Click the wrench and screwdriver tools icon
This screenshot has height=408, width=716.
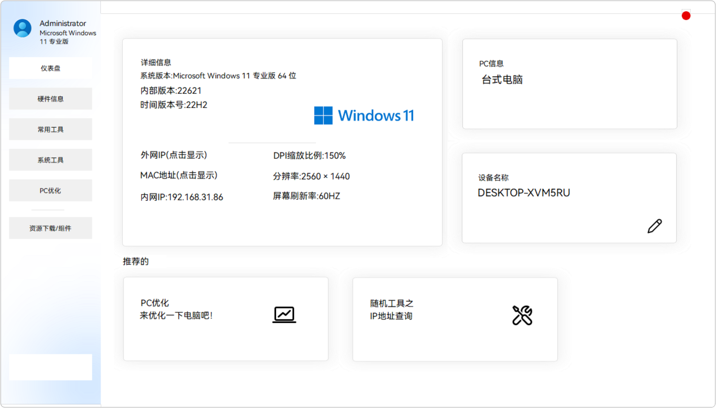(x=522, y=315)
